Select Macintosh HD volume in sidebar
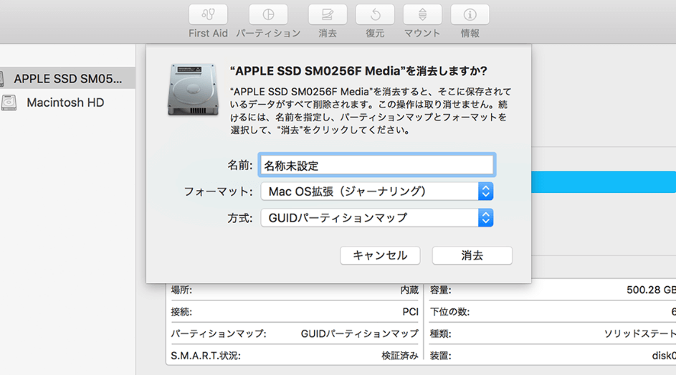 (65, 103)
